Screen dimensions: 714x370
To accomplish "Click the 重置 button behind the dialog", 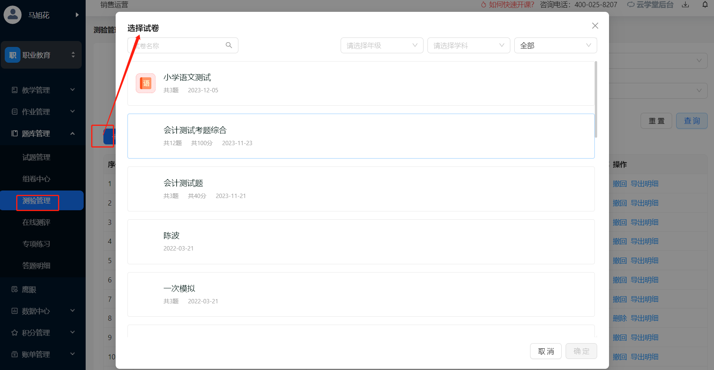I will (656, 121).
